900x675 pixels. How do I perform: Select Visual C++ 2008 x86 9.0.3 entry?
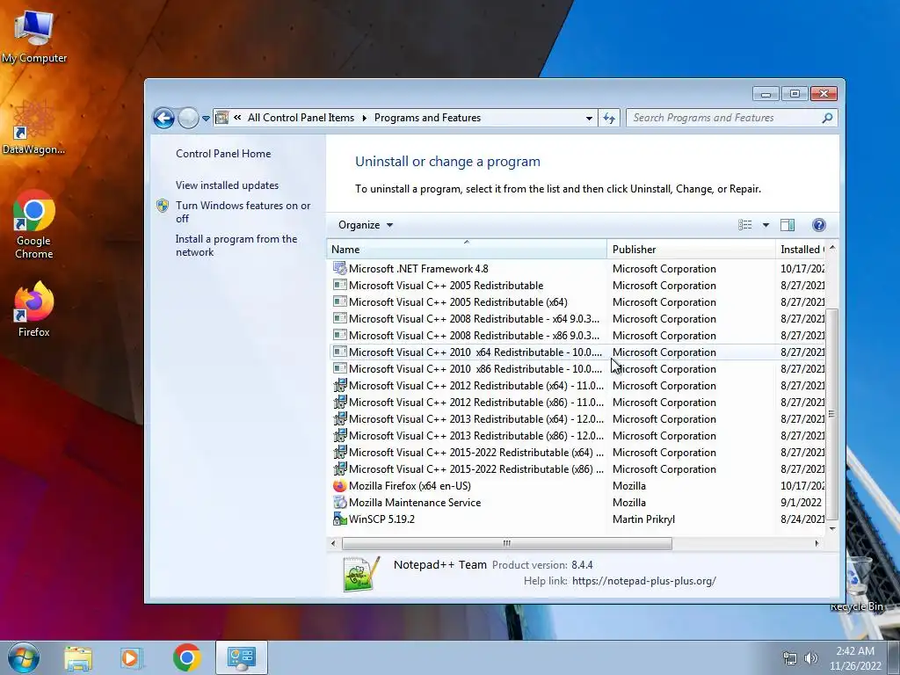[x=474, y=335]
